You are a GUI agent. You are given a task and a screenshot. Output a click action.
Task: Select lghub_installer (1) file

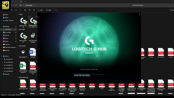pyautogui.click(x=23, y=37)
